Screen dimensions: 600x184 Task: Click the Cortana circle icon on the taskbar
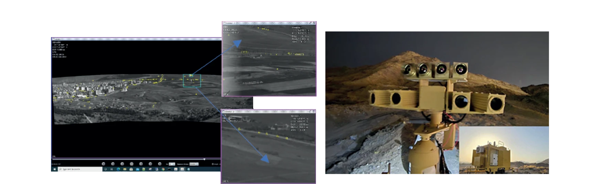click(x=105, y=169)
